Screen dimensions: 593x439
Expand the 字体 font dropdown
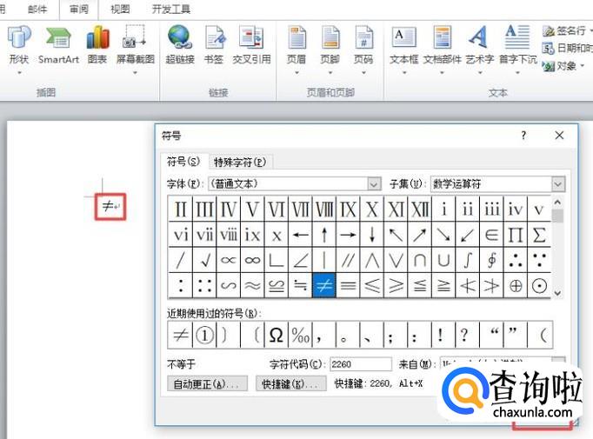[x=374, y=184]
